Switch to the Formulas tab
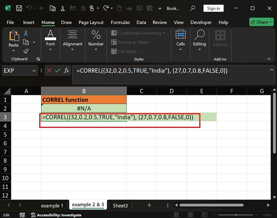The image size is (277, 218). click(x=120, y=22)
